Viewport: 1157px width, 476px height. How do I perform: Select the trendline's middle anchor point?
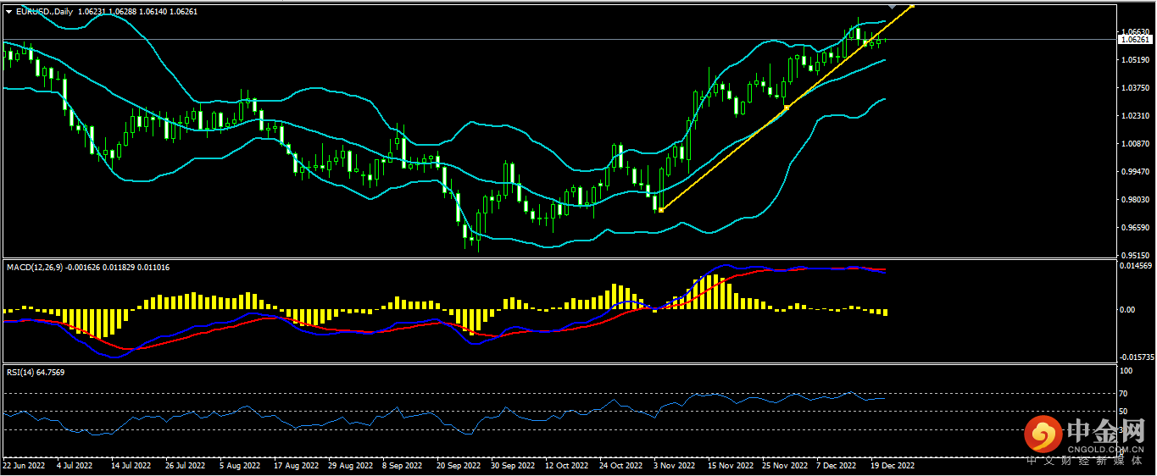tap(786, 108)
